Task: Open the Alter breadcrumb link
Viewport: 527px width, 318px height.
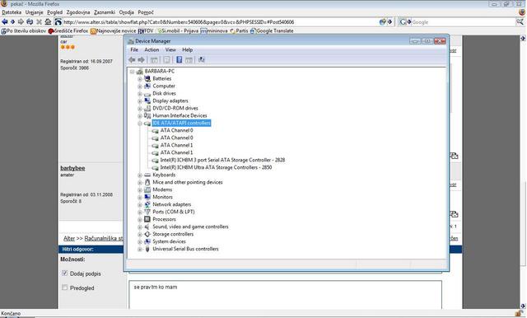Action: pyautogui.click(x=69, y=238)
